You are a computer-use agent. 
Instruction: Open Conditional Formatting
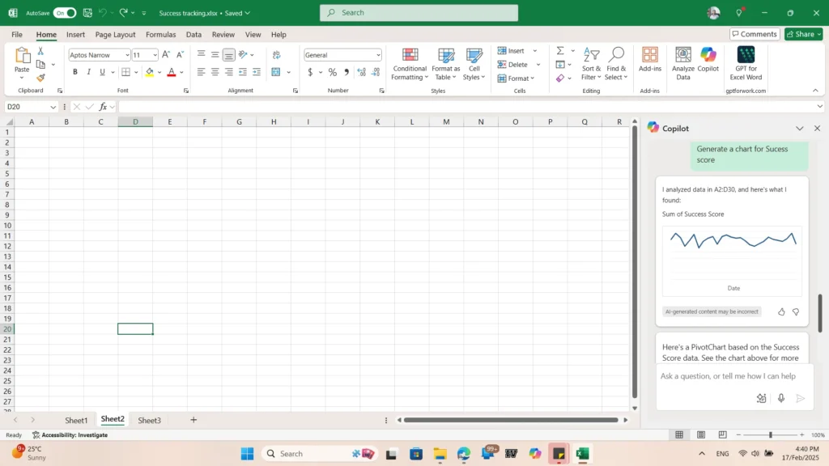410,64
